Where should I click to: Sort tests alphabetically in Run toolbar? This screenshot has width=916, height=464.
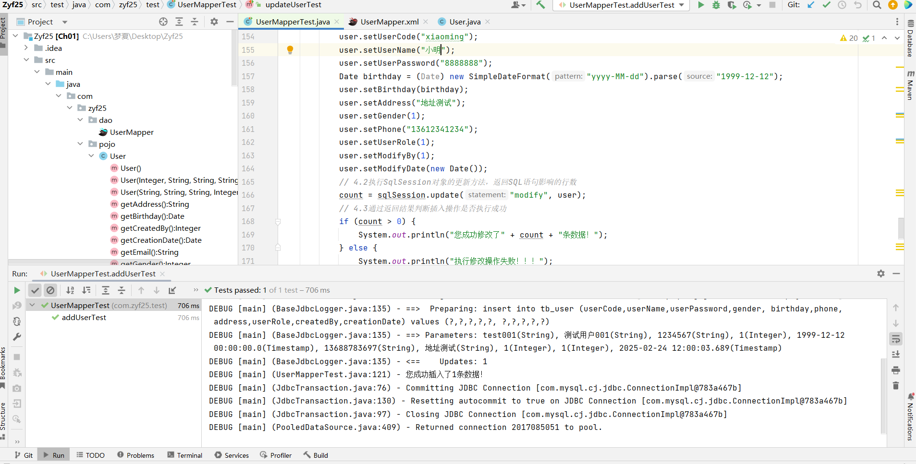tap(70, 290)
